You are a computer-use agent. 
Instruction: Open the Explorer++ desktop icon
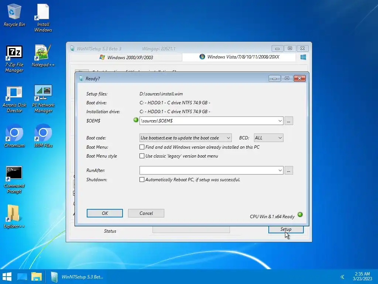point(14,216)
